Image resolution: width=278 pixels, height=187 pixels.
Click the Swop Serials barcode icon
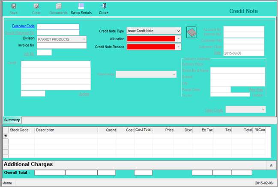81,6
